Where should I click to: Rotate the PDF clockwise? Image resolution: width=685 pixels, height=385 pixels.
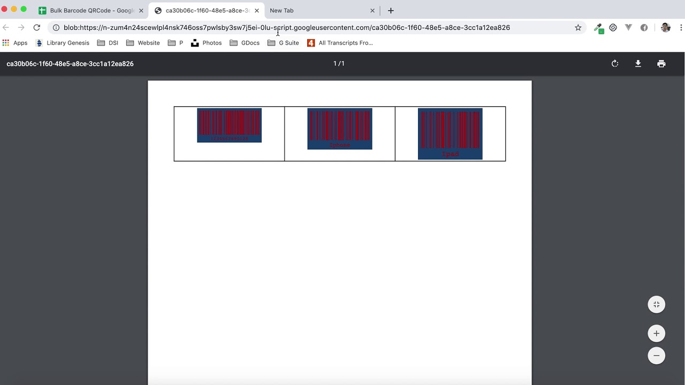coord(615,64)
